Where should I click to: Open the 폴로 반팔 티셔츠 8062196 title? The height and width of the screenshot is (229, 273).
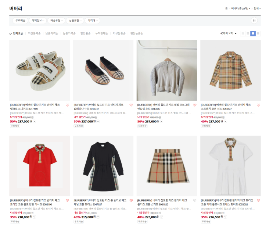[35, 203]
